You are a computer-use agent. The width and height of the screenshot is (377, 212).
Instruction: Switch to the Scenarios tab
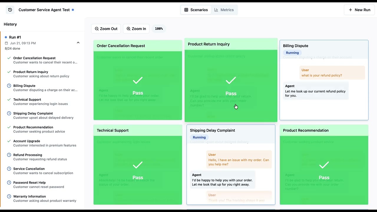[x=196, y=10]
